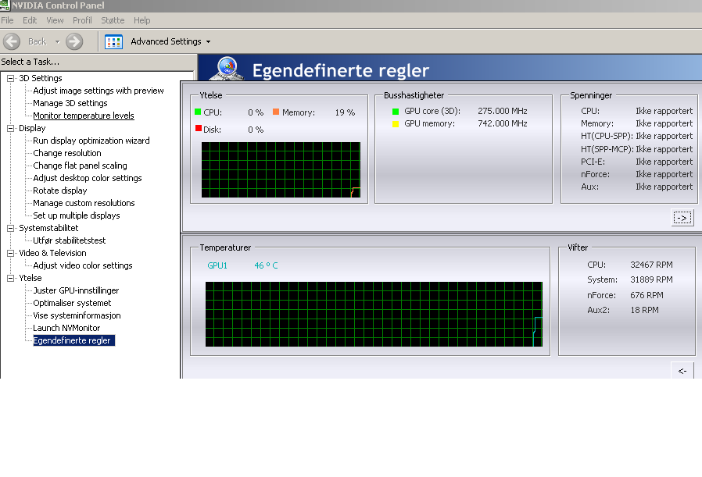
Task: Select Manage 3D settings
Action: pos(70,103)
